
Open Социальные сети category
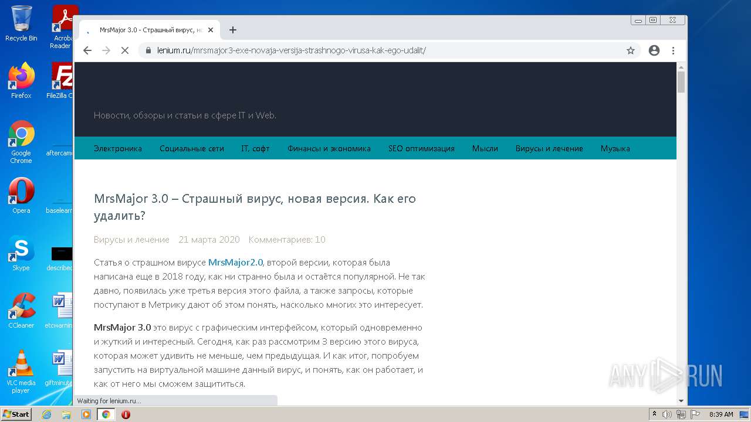(192, 148)
